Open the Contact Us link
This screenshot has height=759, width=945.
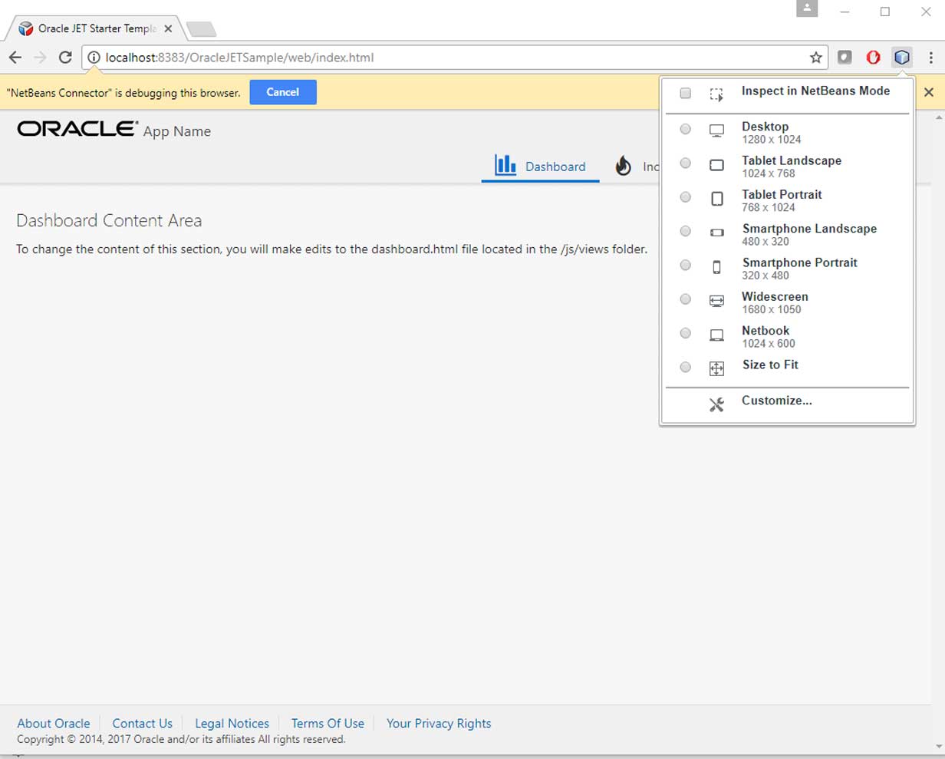pyautogui.click(x=143, y=723)
